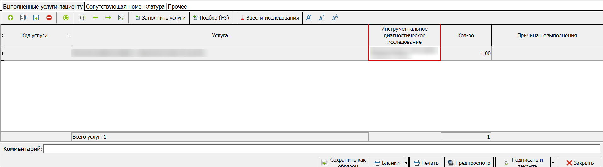Image resolution: width=603 pixels, height=167 pixels.
Task: Expand the Подписать и закрыть dropdown arrow
Action: click(553, 163)
